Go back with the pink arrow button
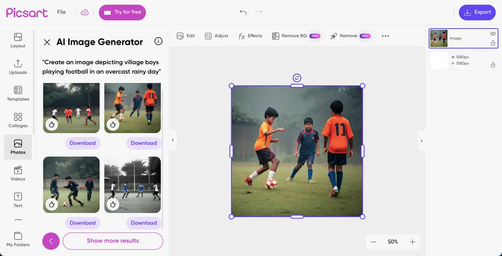 click(x=51, y=241)
